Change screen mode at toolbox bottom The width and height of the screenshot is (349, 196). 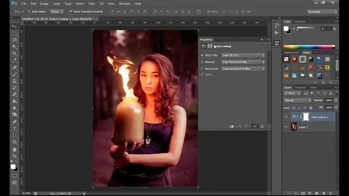tap(15, 183)
